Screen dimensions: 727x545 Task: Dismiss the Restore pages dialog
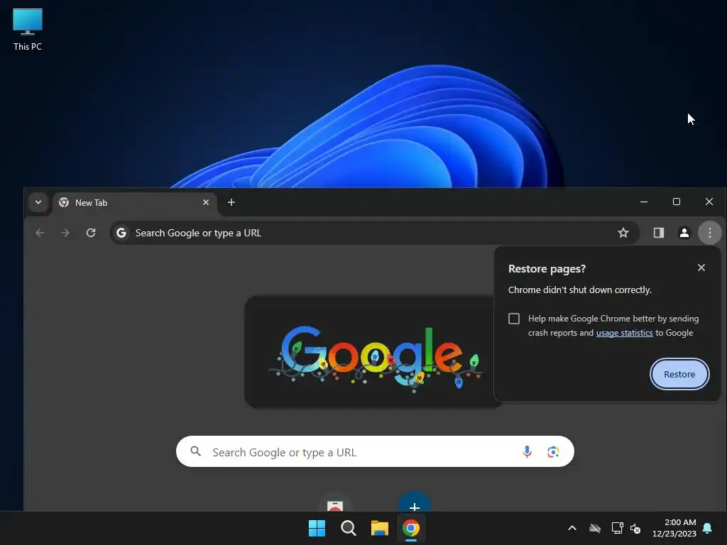point(701,268)
